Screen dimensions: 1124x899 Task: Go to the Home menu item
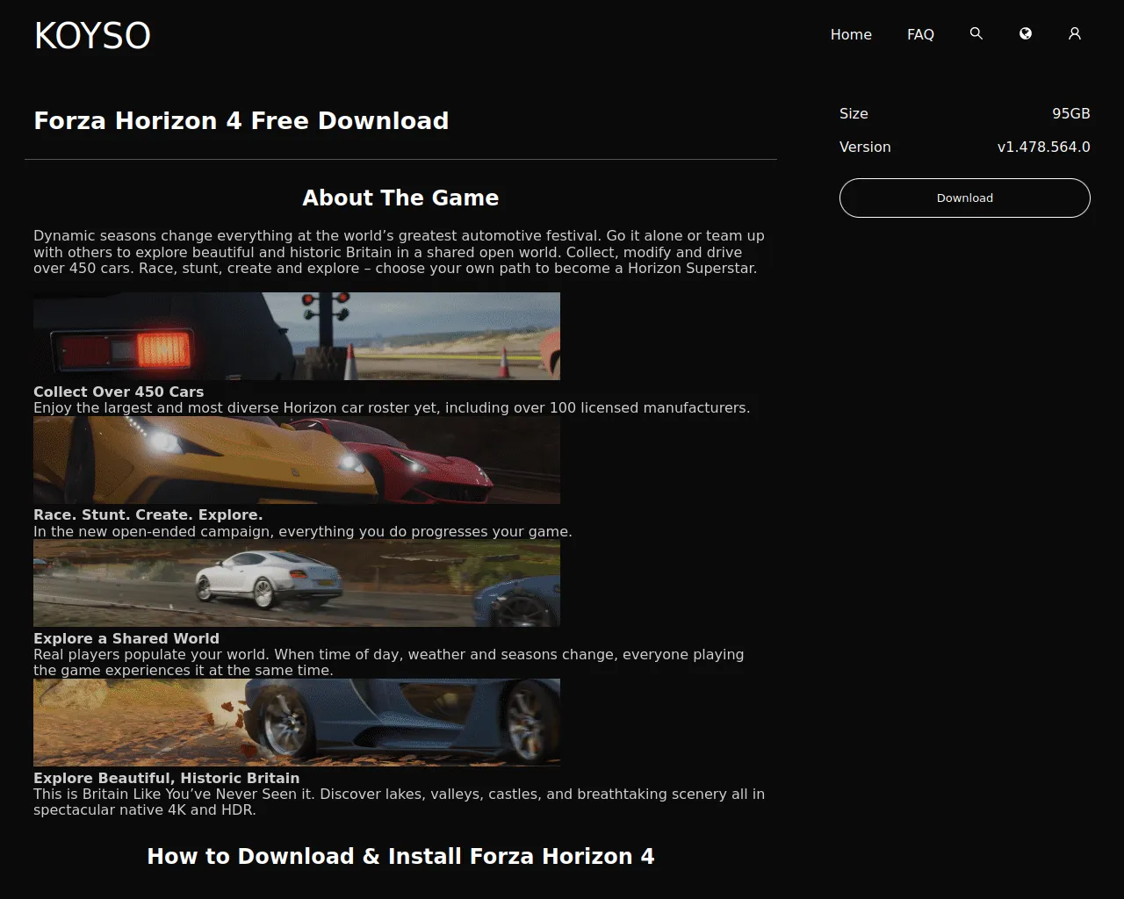click(x=851, y=34)
